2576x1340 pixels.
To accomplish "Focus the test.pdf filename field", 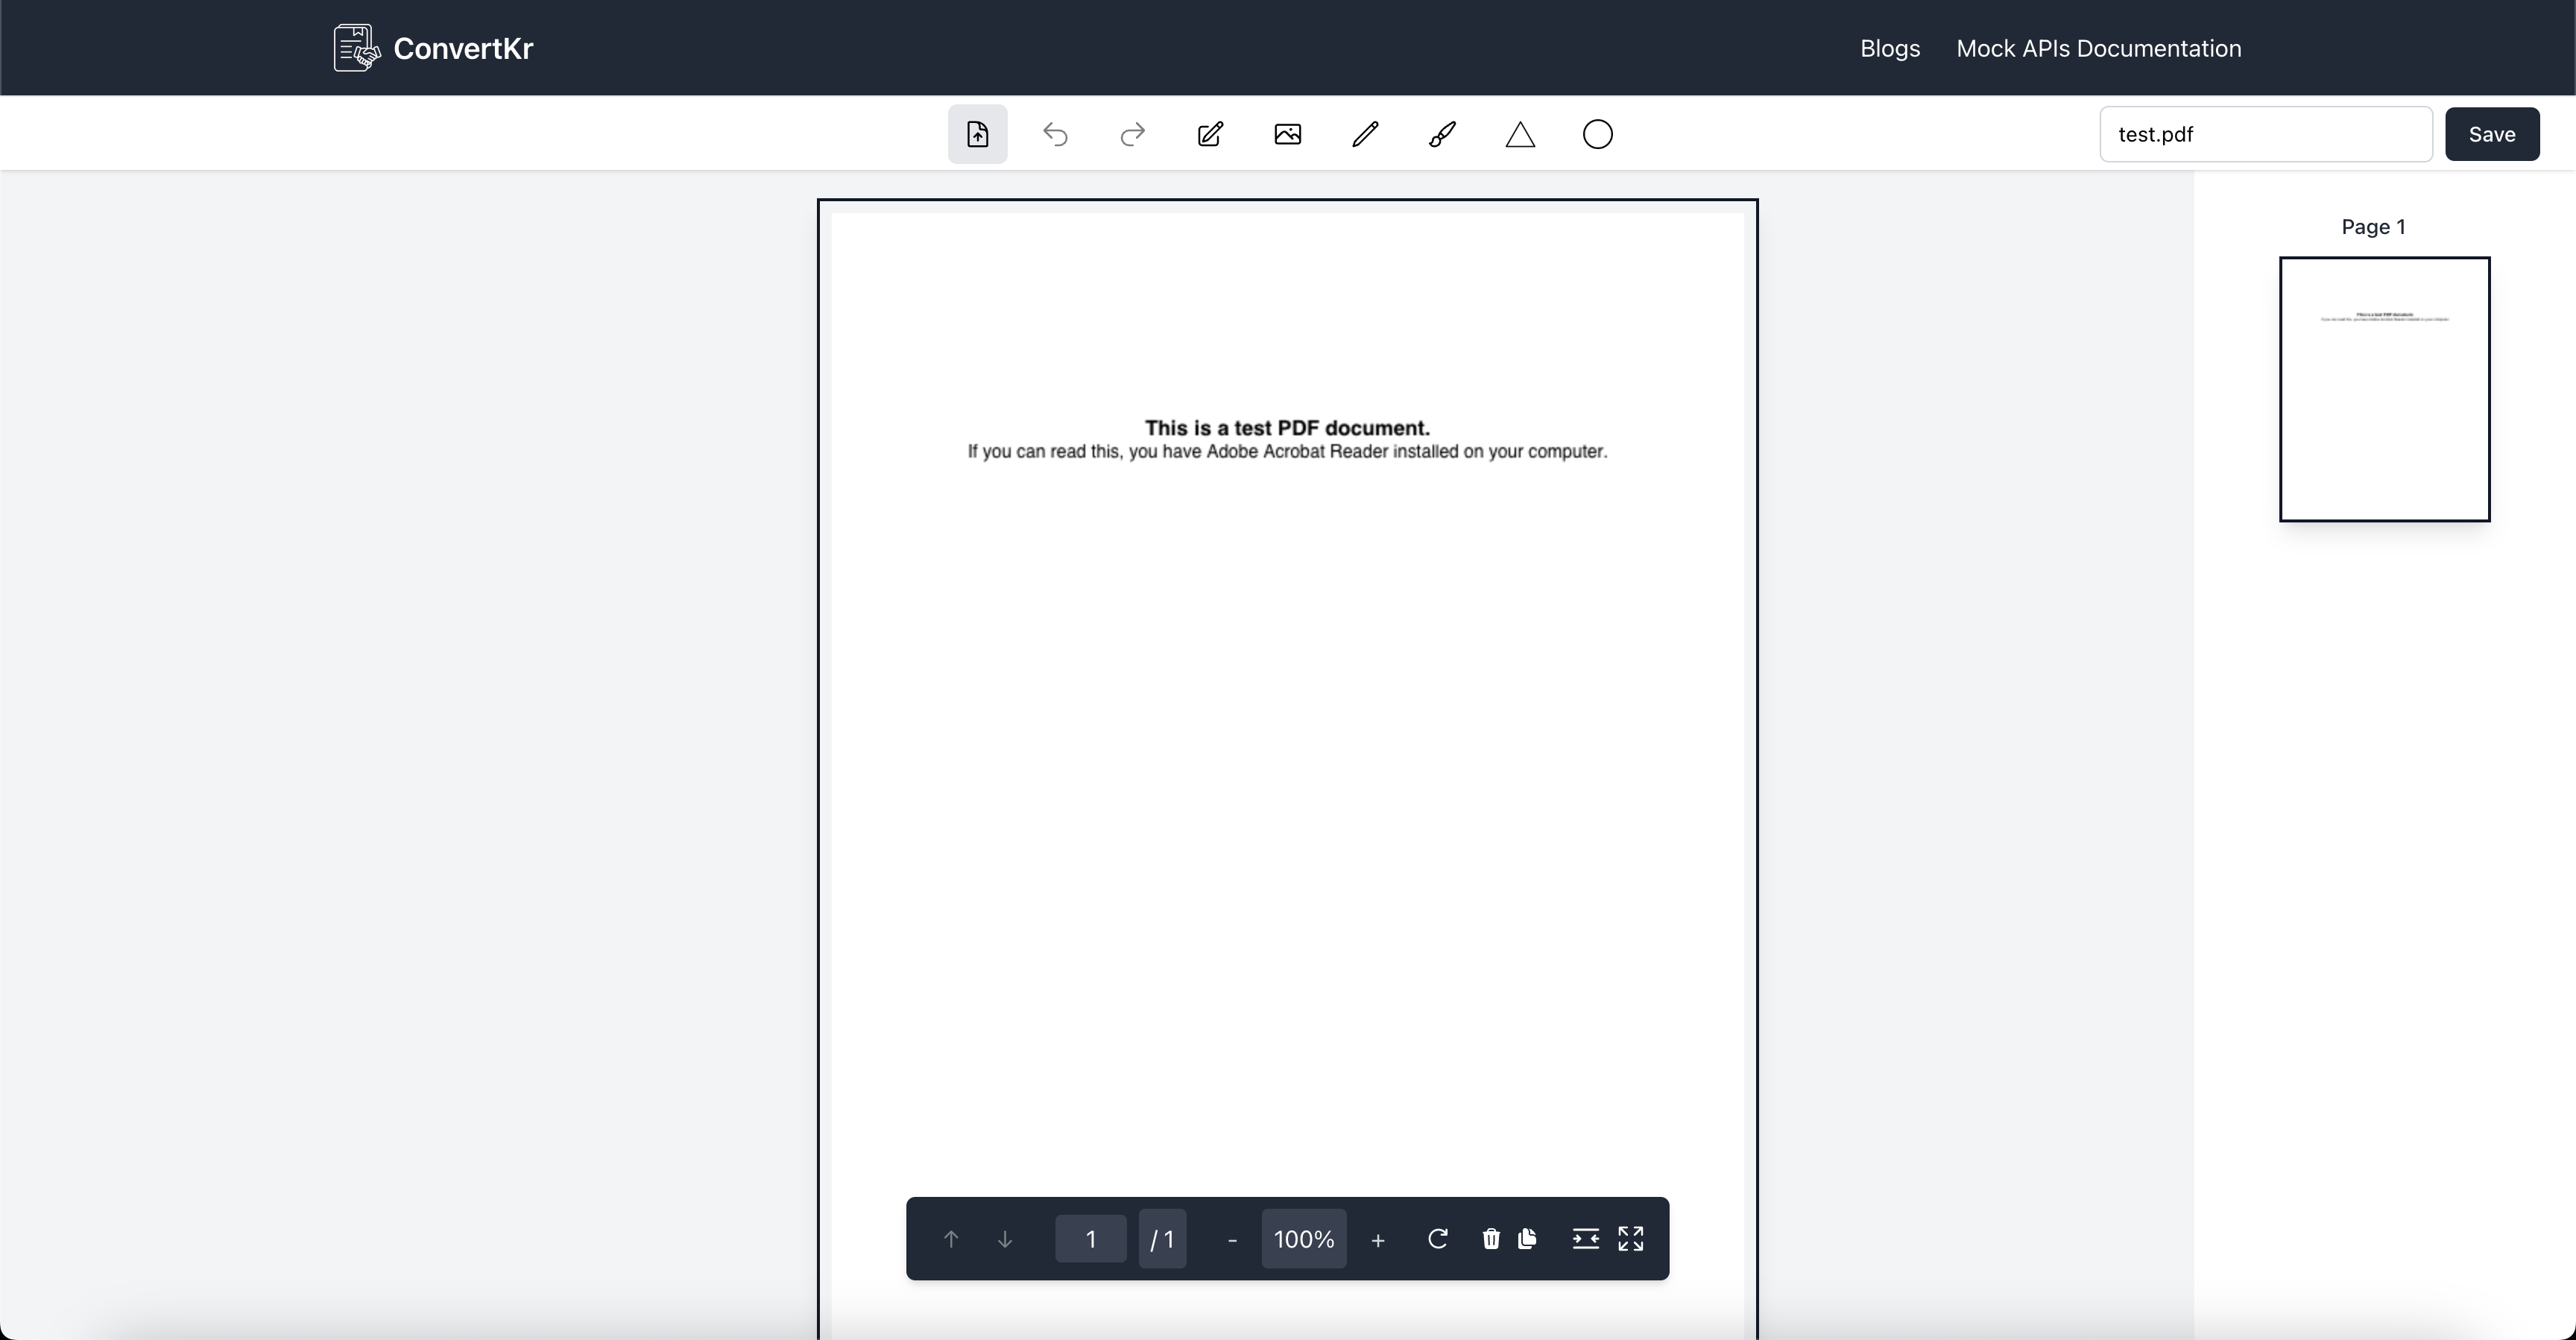I will (x=2266, y=134).
